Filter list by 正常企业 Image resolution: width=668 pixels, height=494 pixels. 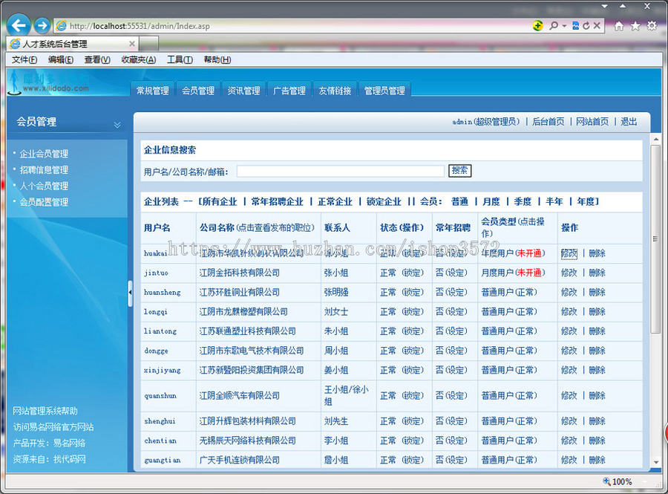335,201
